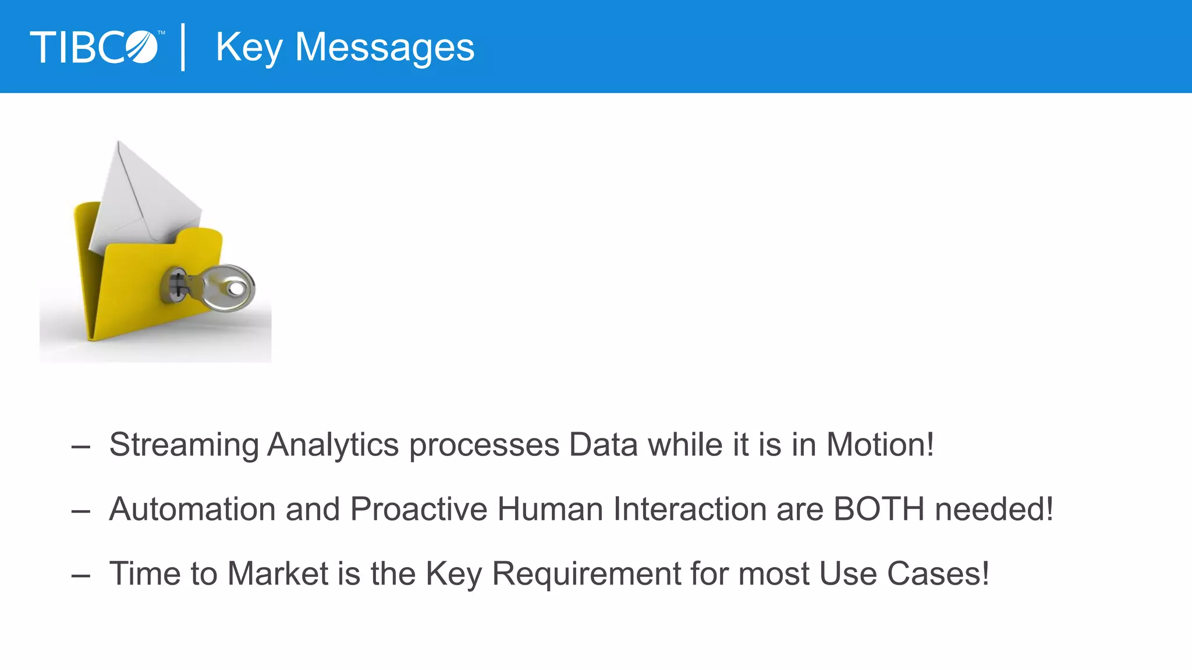Viewport: 1192px width, 670px height.
Task: Click the dash before "Automation and Proactive"
Action: tap(80, 511)
